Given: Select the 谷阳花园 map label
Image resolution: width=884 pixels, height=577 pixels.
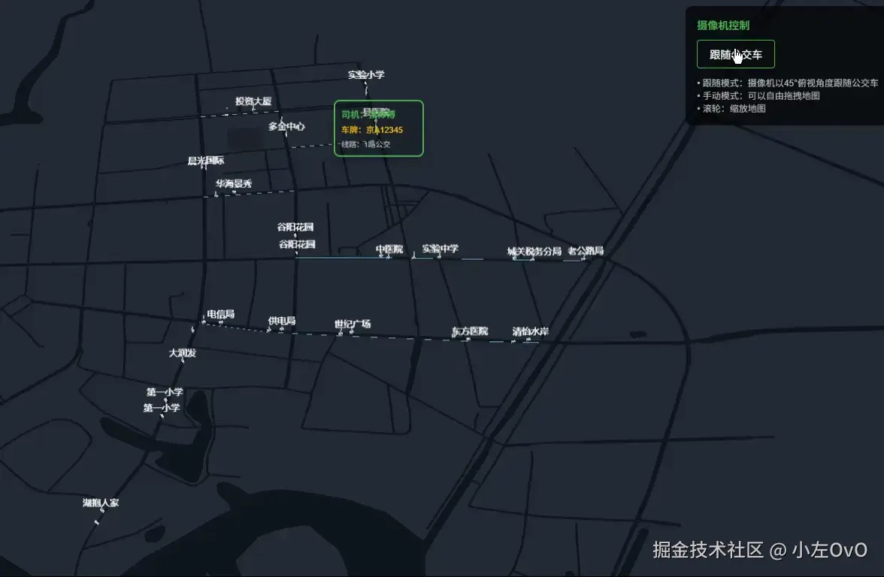Looking at the screenshot, I should (295, 225).
